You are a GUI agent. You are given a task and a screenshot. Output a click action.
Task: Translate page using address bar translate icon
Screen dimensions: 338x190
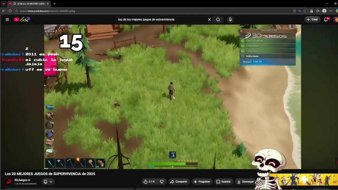coord(300,11)
